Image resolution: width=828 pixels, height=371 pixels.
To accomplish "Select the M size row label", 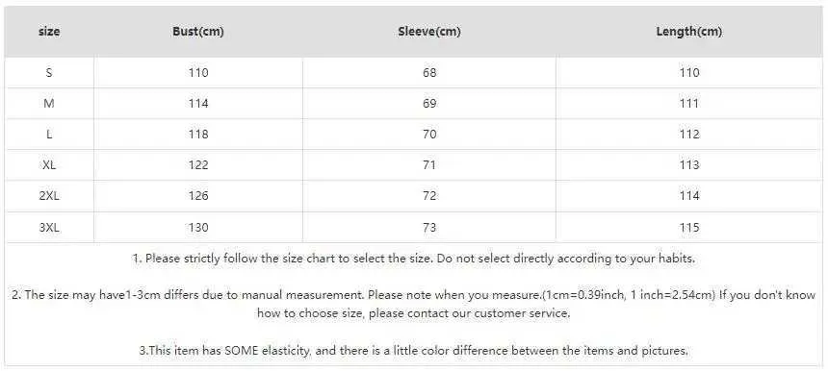I will coord(49,104).
